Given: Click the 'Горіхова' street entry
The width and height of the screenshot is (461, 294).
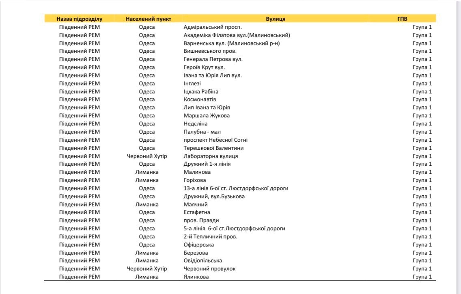Looking at the screenshot, I should 195,180.
